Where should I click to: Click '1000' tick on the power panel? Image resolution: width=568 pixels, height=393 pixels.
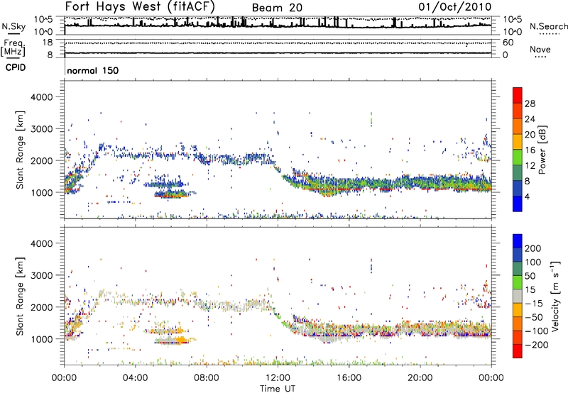[41, 192]
